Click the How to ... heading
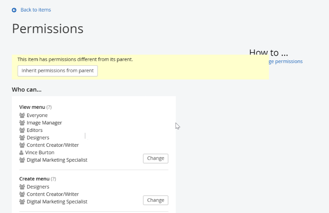The image size is (329, 213). tap(269, 52)
